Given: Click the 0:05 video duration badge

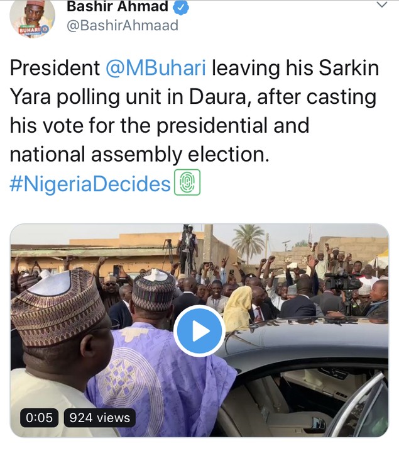Looking at the screenshot, I should pos(40,417).
